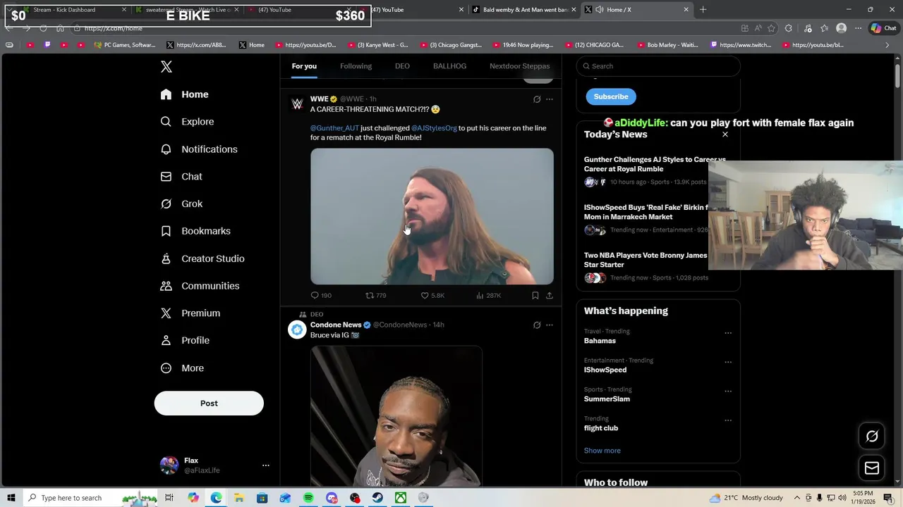This screenshot has width=903, height=507.
Task: Play the WWE post video
Action: click(x=432, y=216)
